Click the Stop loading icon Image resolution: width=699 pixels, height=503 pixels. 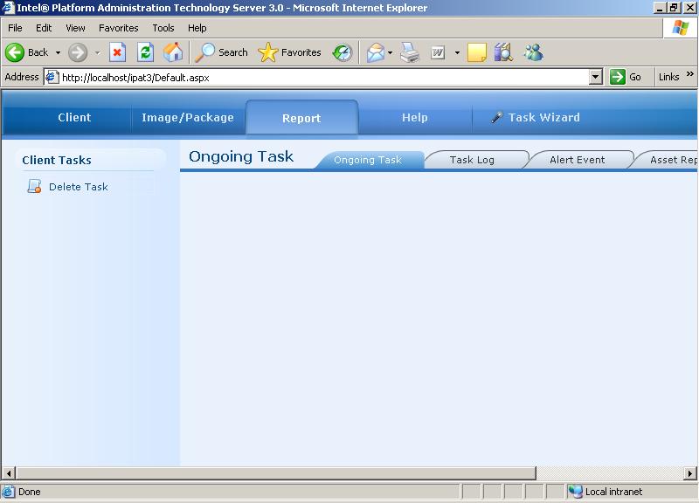pyautogui.click(x=117, y=52)
